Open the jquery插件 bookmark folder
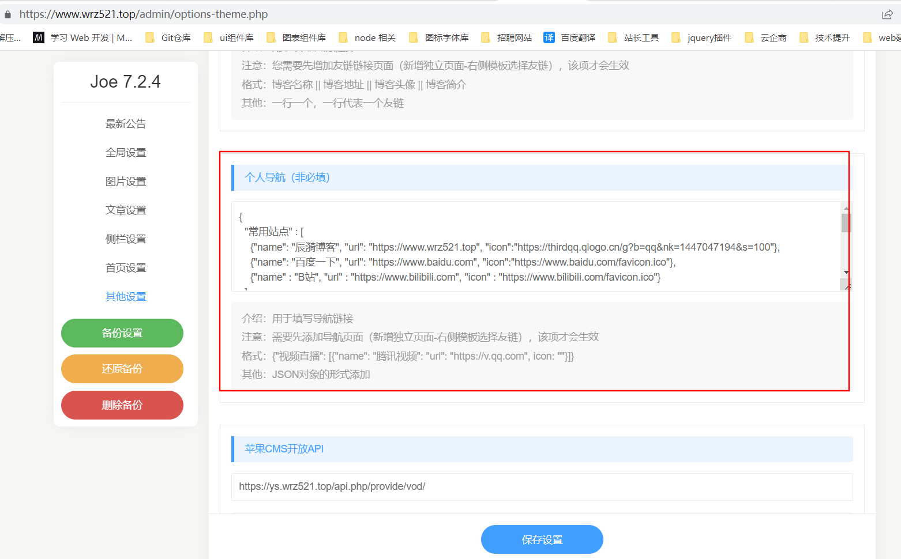The width and height of the screenshot is (901, 559). (x=701, y=37)
